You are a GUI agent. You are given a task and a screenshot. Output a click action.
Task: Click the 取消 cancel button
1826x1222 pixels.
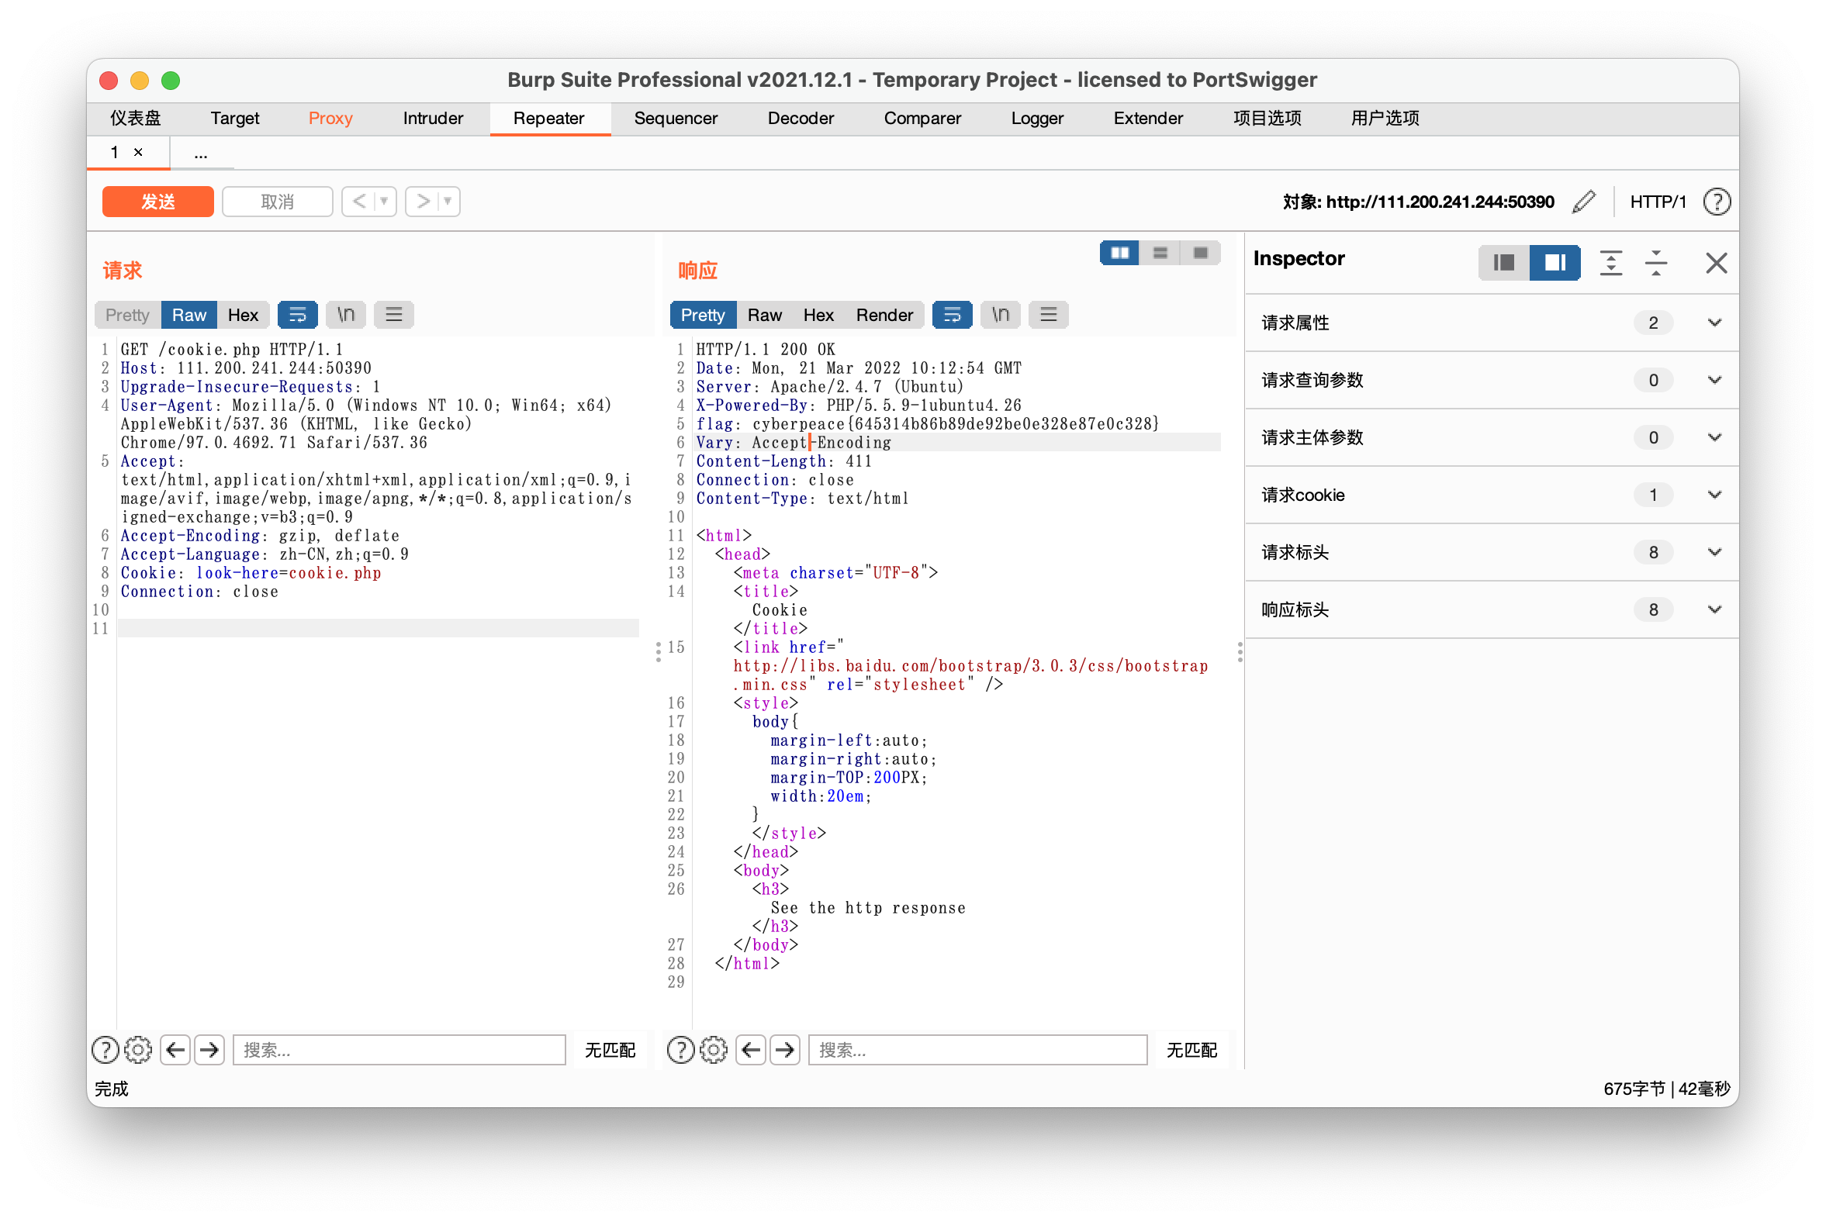277,202
